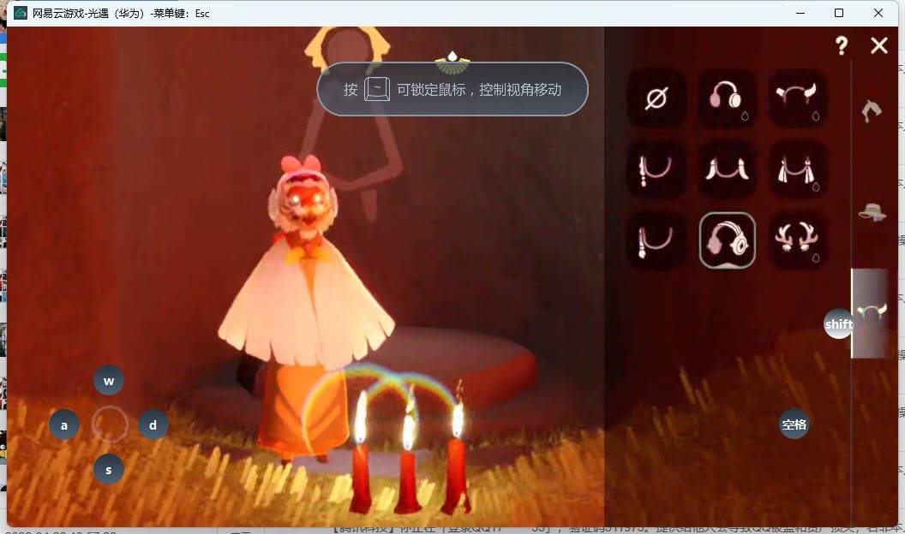Select the highlighted earmuff headphones accessory
The image size is (905, 534).
click(x=728, y=240)
